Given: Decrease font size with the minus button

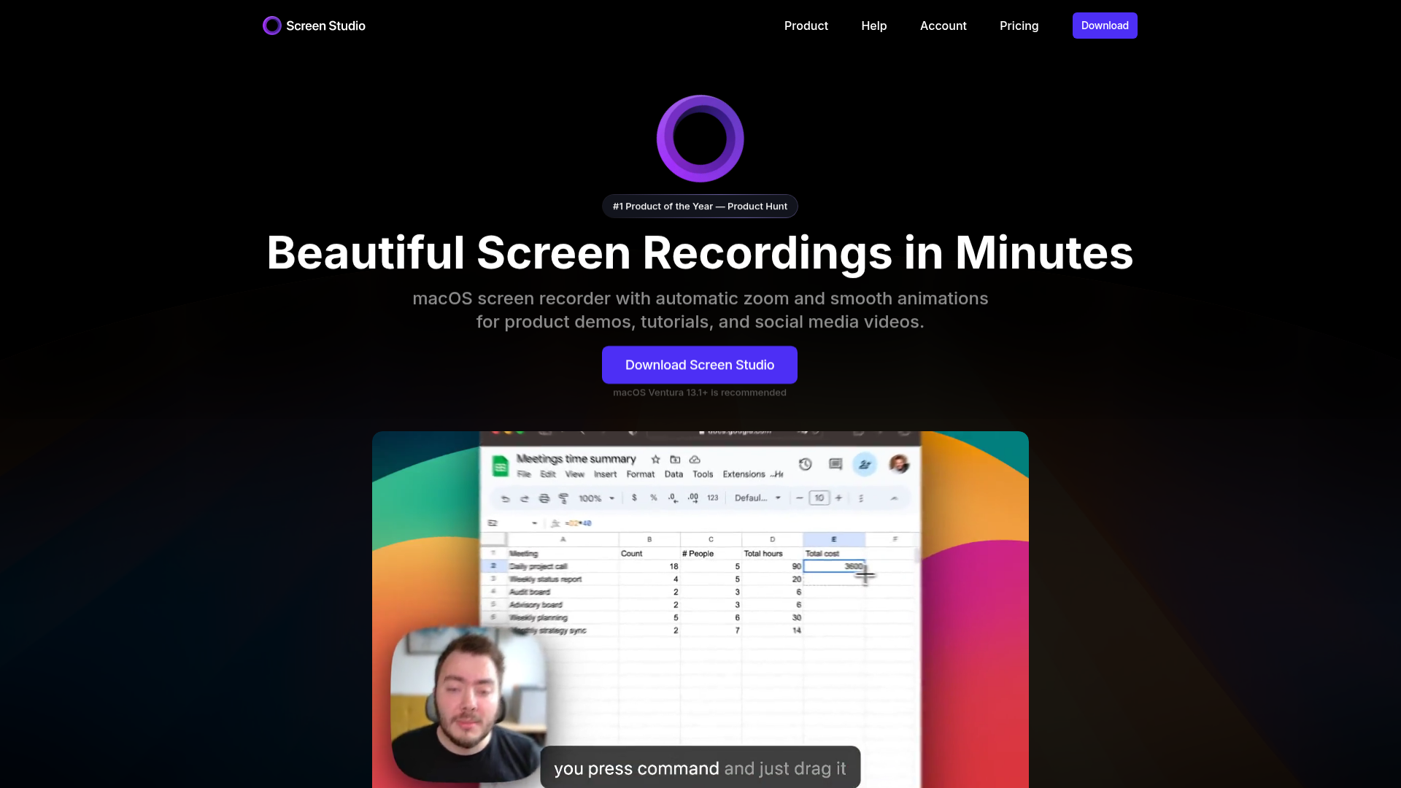Looking at the screenshot, I should tap(799, 498).
